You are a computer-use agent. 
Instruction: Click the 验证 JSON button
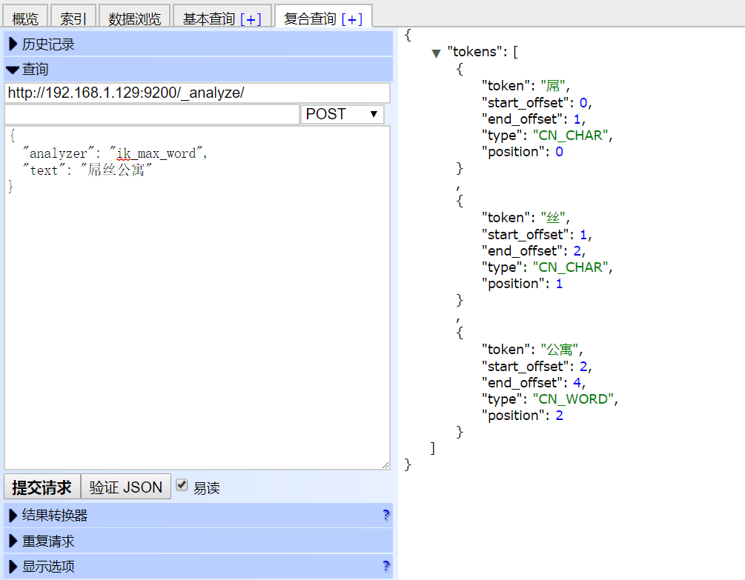125,487
